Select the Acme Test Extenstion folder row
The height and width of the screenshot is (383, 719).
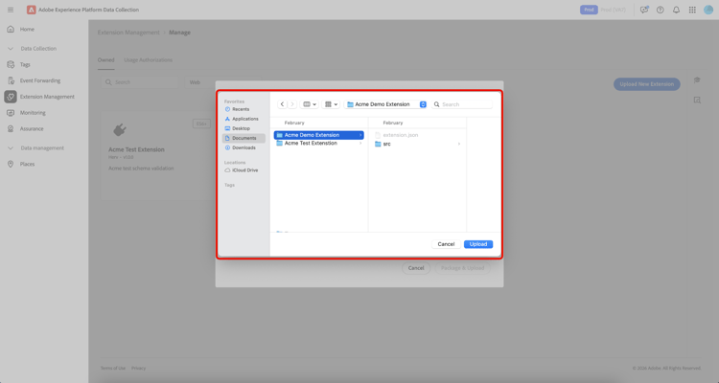[318, 144]
